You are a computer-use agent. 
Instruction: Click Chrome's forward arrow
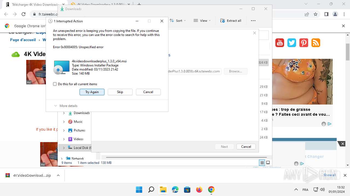(x=15, y=14)
